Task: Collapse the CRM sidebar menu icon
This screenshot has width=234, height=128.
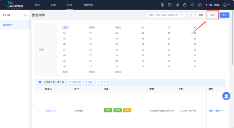Action: (x=25, y=15)
